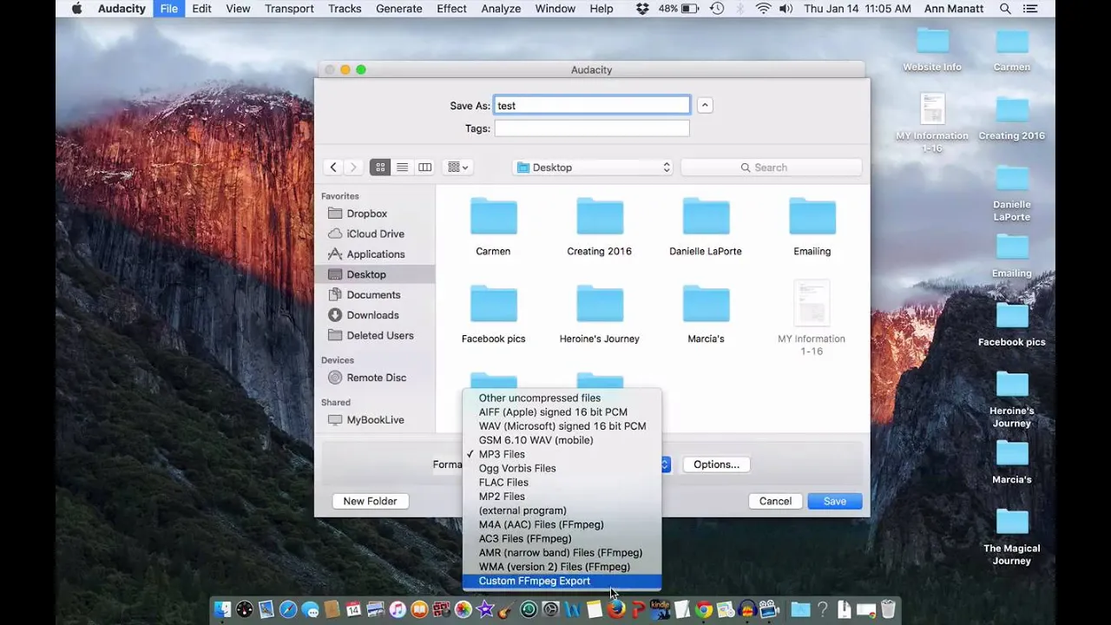
Task: Open GarageBand guitar icon in Dock
Action: coord(506,610)
